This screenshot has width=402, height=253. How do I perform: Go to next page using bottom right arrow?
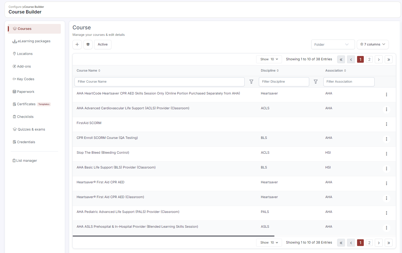(379, 243)
